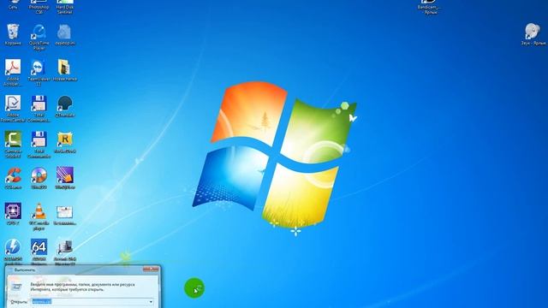Launch the TeamViewer 11 shortcut
548x308 pixels.
coord(39,72)
